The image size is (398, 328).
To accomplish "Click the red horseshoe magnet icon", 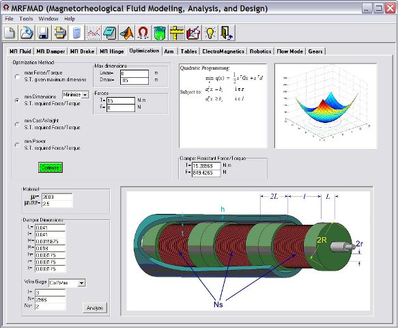I will click(x=143, y=33).
